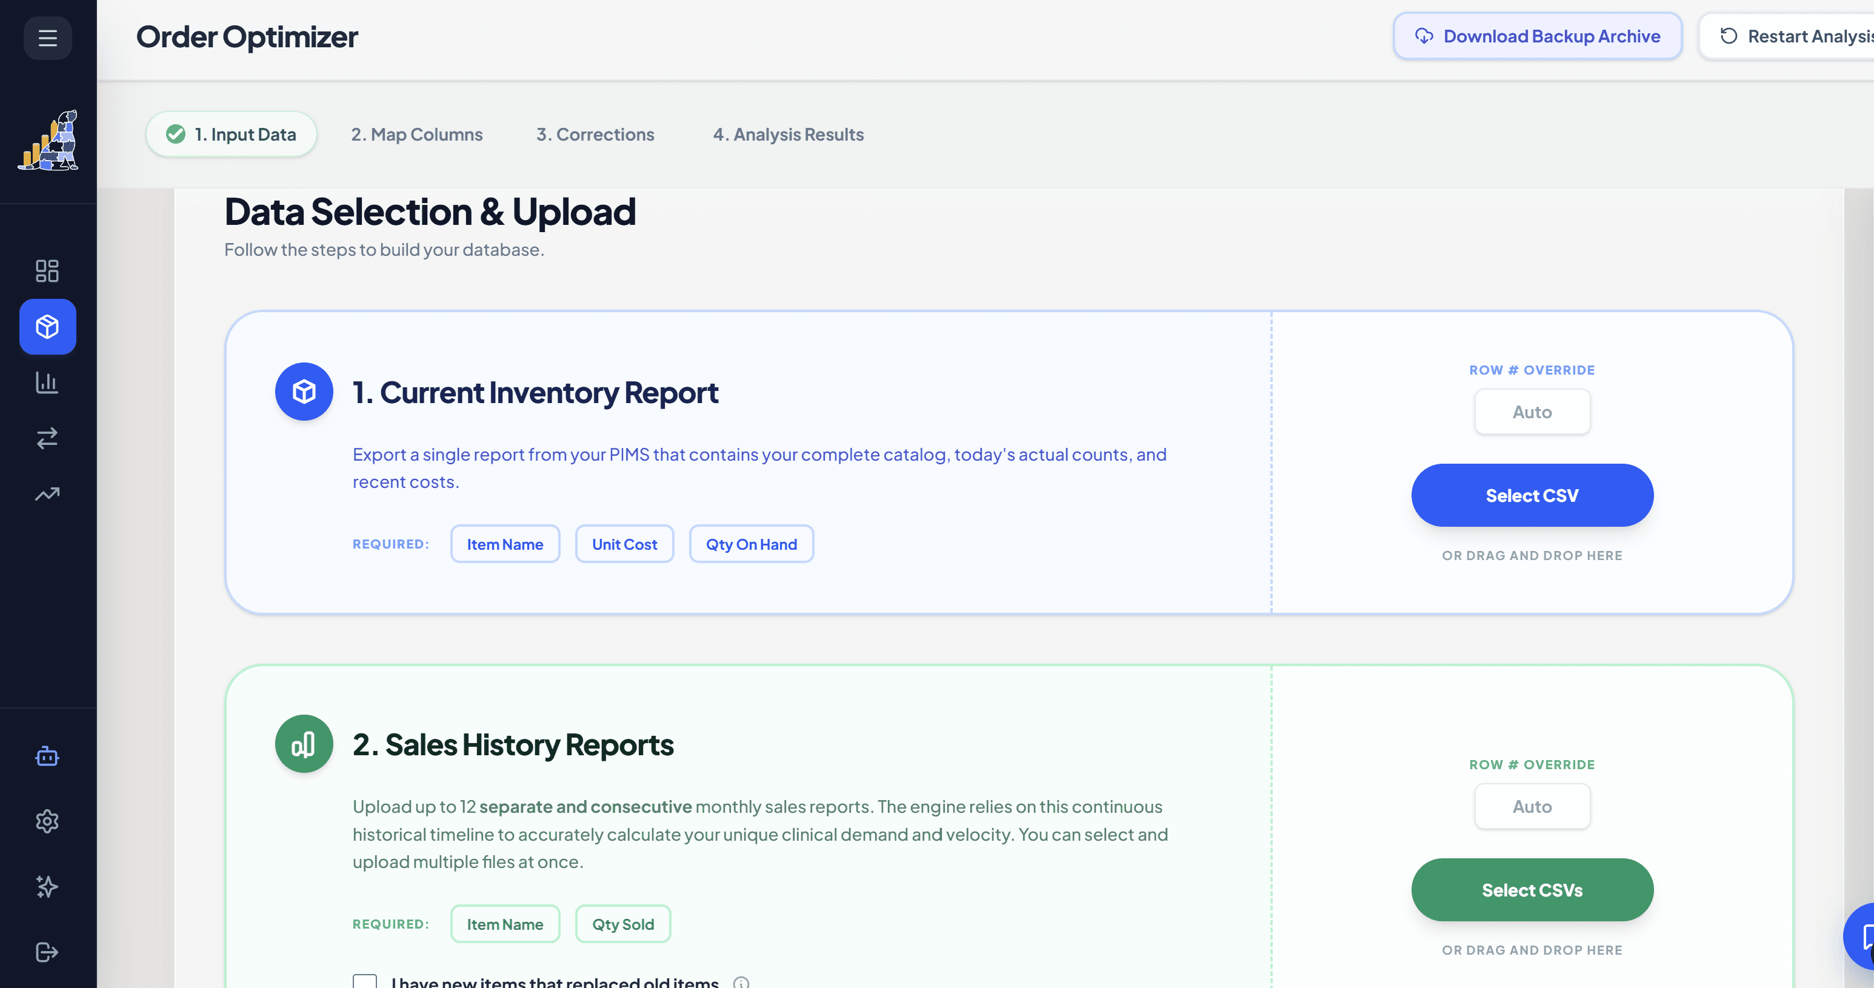Screen dimensions: 1874x988
Task: Click the Unit Cost required tag
Action: [x=624, y=544]
